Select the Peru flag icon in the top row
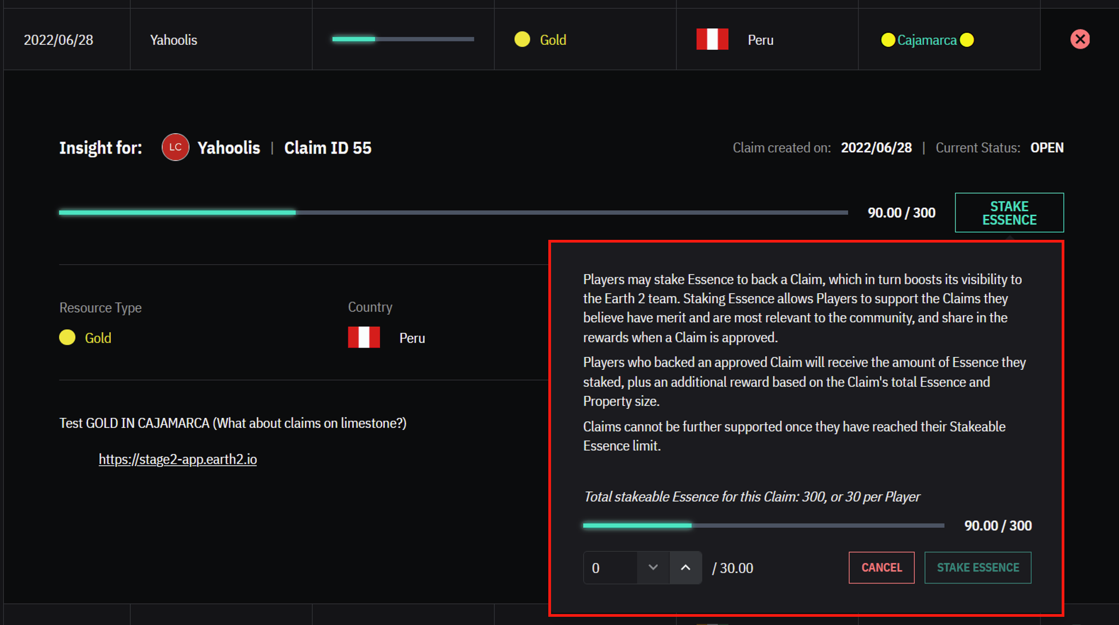 713,39
